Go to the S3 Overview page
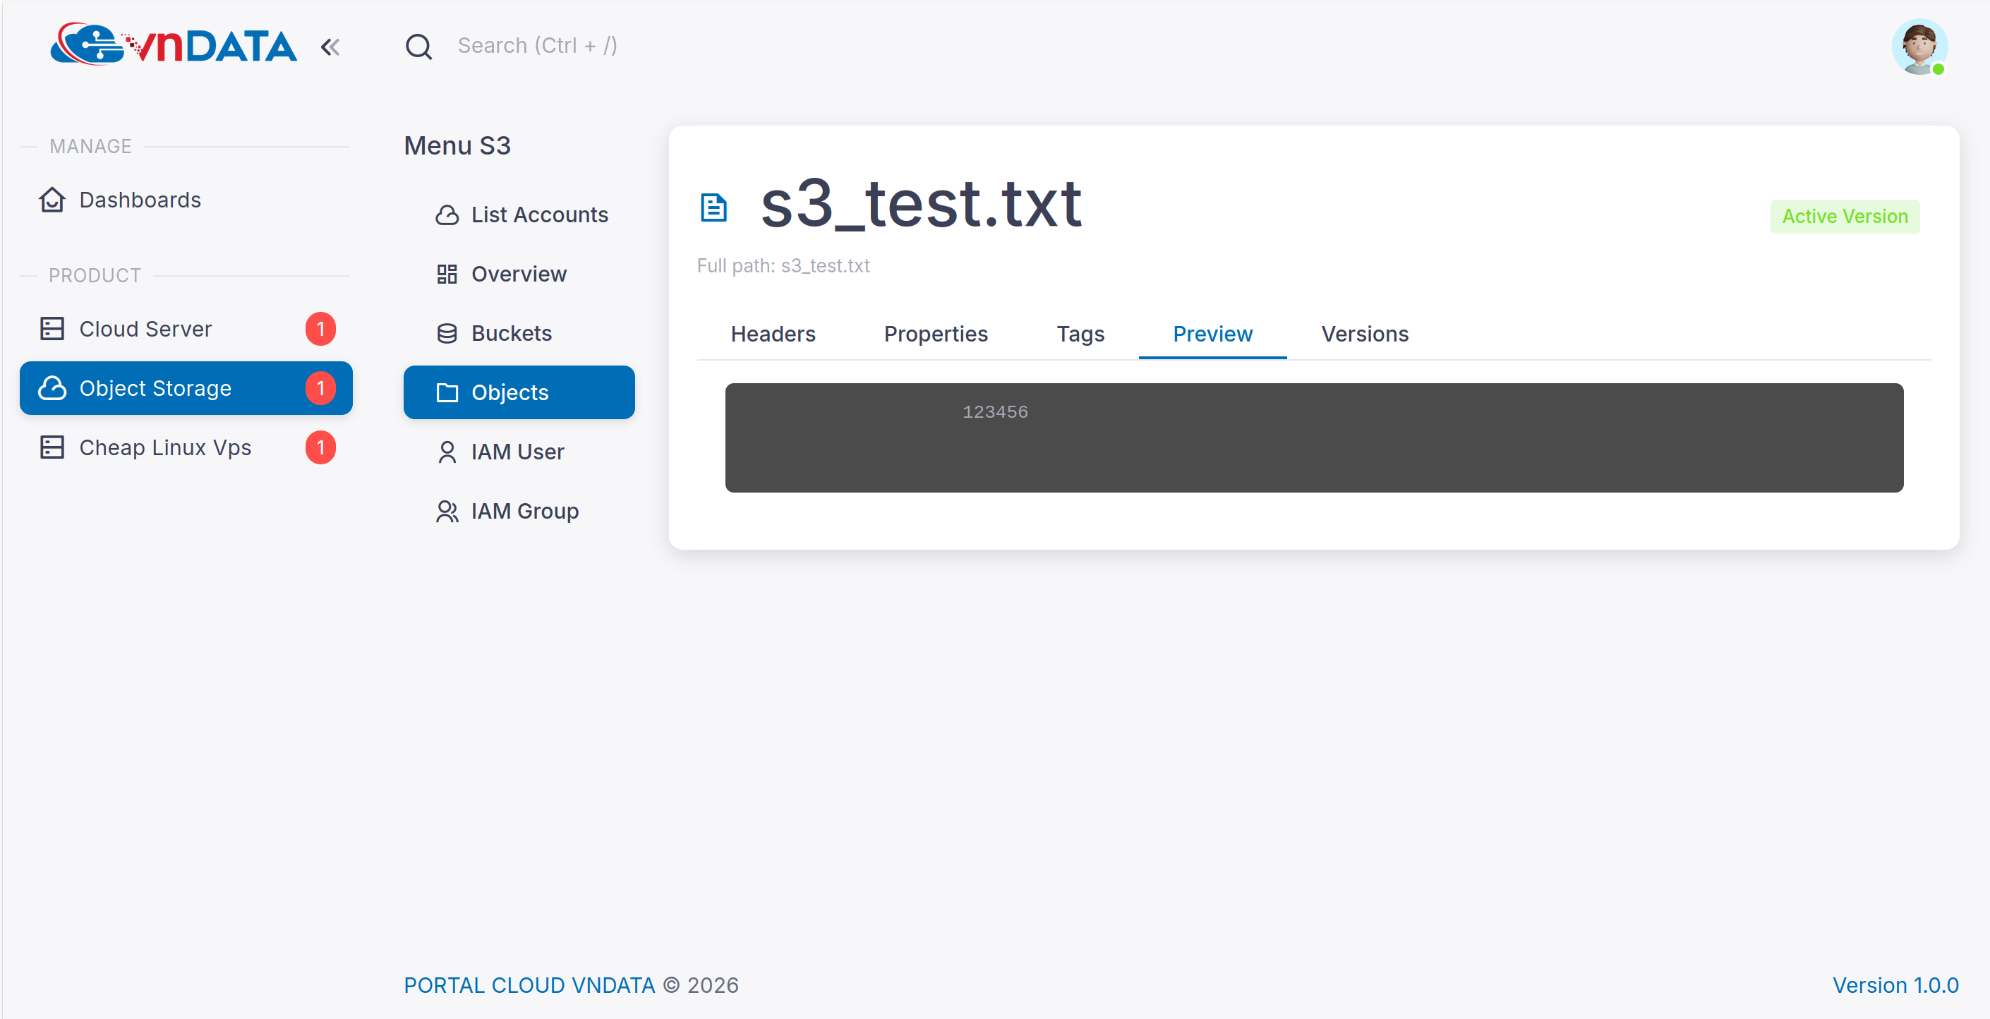Screen dimensions: 1990x1019 point(519,275)
